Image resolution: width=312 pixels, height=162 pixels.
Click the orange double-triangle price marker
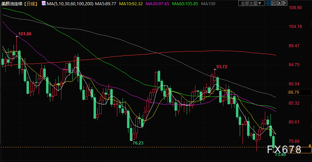310,146
